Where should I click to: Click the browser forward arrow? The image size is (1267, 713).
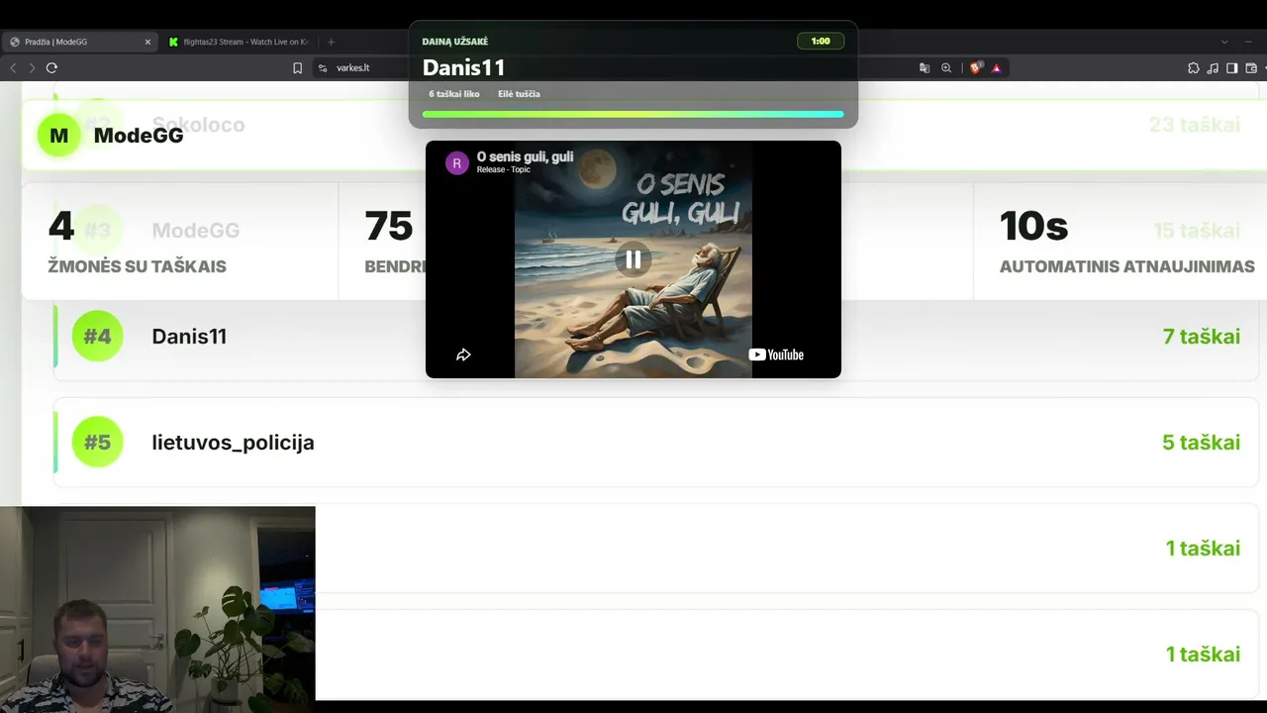32,67
